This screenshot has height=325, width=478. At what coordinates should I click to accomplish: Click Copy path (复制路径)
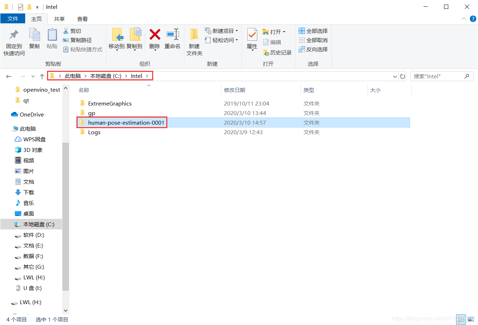tap(77, 40)
